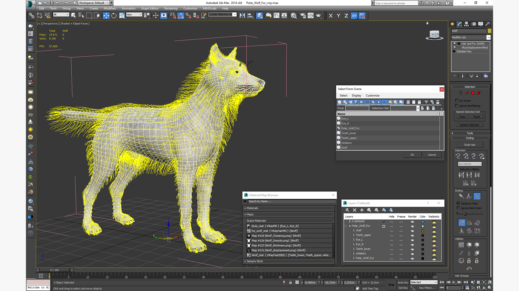Image resolution: width=519 pixels, height=291 pixels.
Task: Click OK in Select From Scene
Action: point(412,155)
